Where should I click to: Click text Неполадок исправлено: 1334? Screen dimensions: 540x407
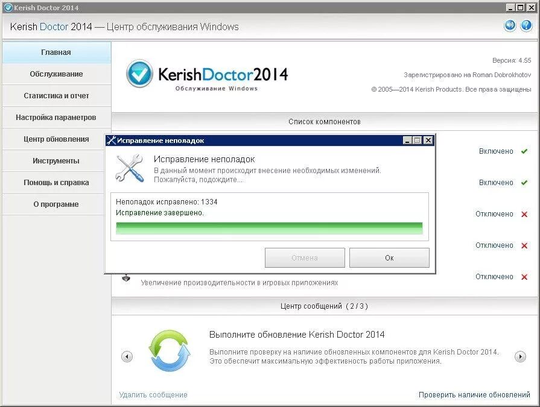pyautogui.click(x=167, y=202)
